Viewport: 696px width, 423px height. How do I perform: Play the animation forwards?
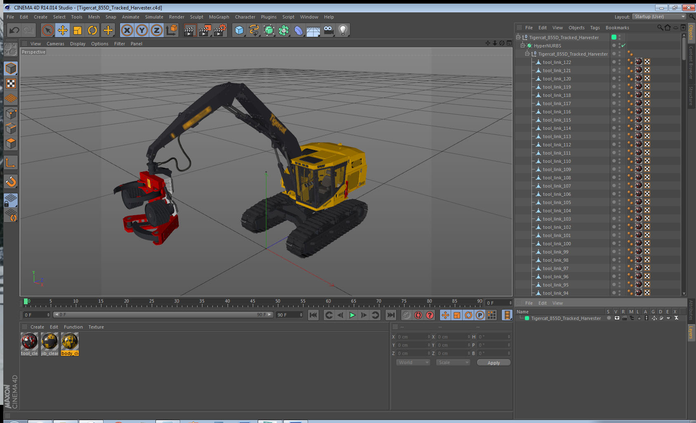click(x=352, y=315)
